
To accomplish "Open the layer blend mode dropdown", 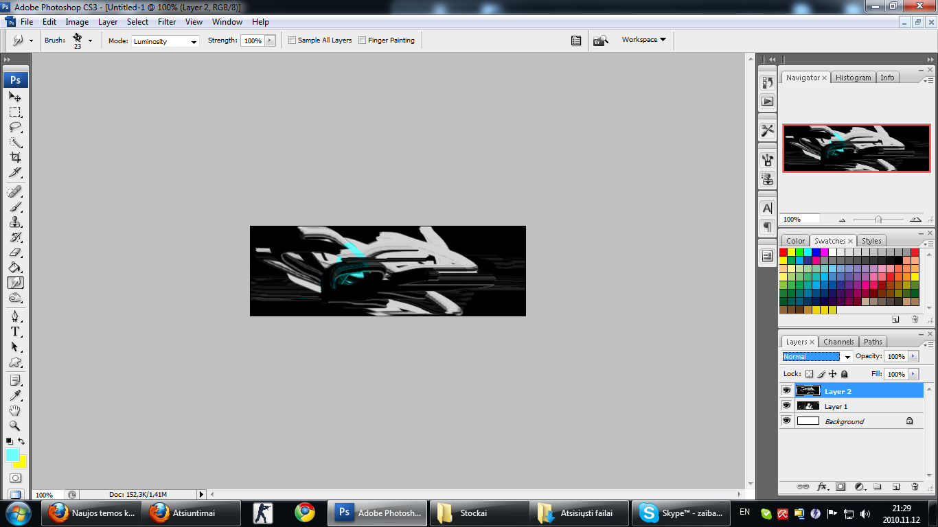I will [817, 357].
